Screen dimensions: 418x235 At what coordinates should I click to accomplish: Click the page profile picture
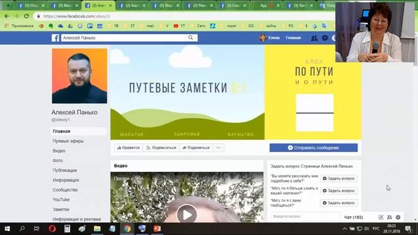pos(80,76)
